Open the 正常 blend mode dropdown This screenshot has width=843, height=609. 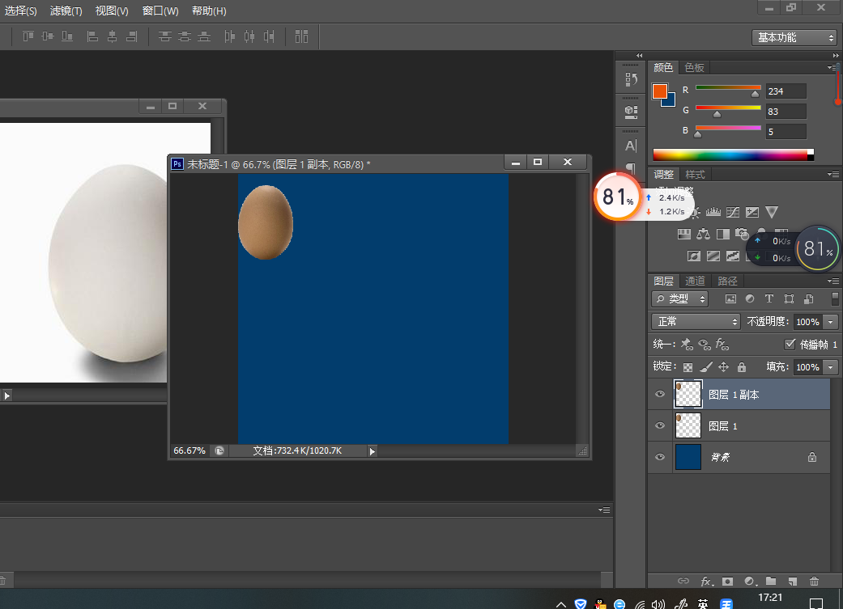696,322
